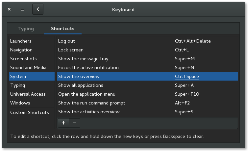
Task: Open the Sound and Media category
Action: point(28,67)
